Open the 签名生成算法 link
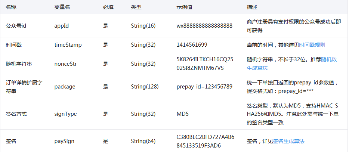This screenshot has height=152, width=349. click(288, 141)
